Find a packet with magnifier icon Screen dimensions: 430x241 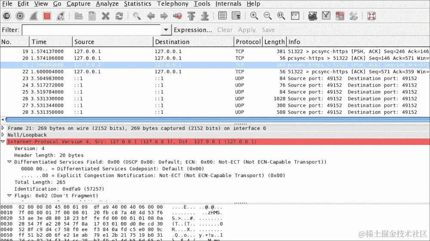[x=137, y=16]
